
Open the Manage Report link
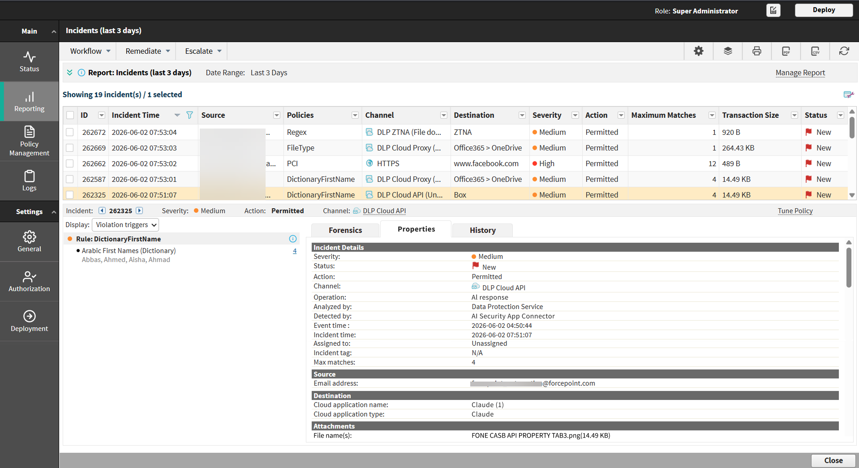[800, 73]
